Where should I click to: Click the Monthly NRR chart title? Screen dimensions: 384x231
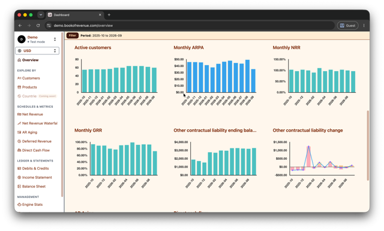287,48
